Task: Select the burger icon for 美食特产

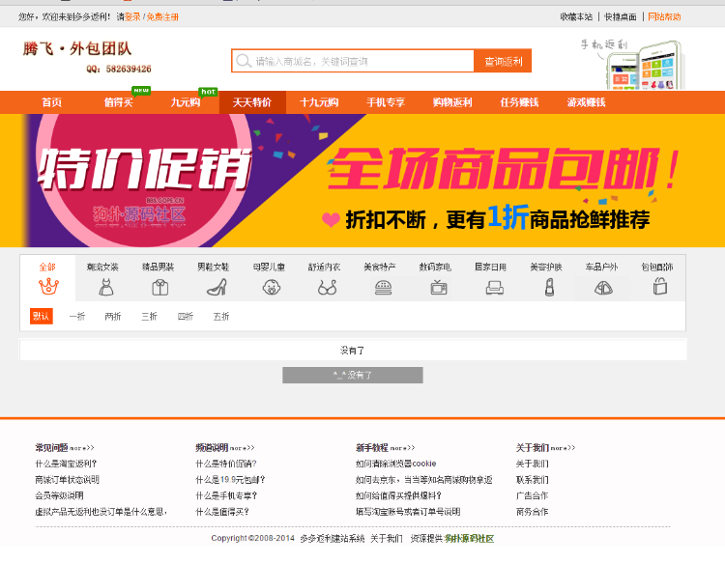Action: [x=383, y=288]
